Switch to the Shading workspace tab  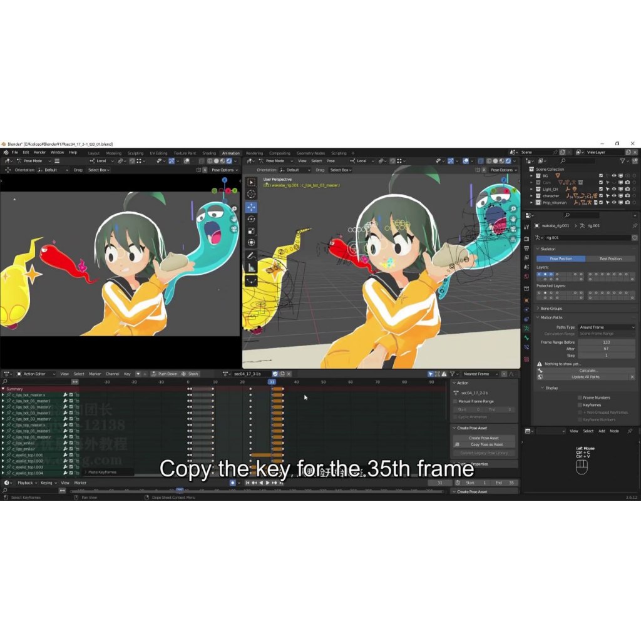coord(209,153)
